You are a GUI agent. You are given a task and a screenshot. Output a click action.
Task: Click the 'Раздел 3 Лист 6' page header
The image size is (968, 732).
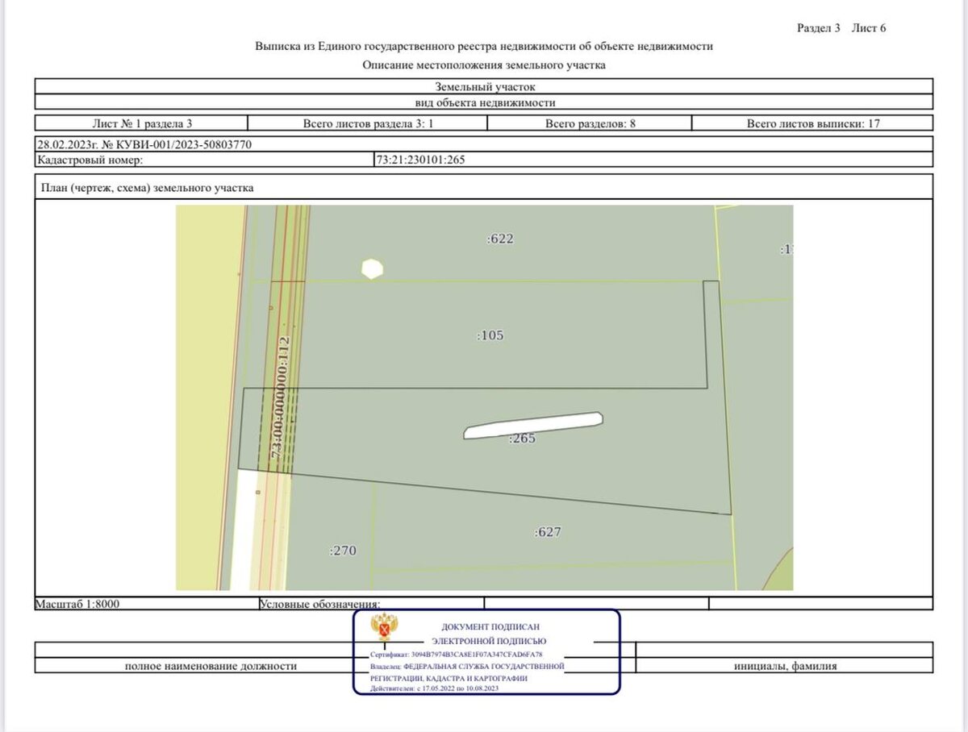pos(841,28)
